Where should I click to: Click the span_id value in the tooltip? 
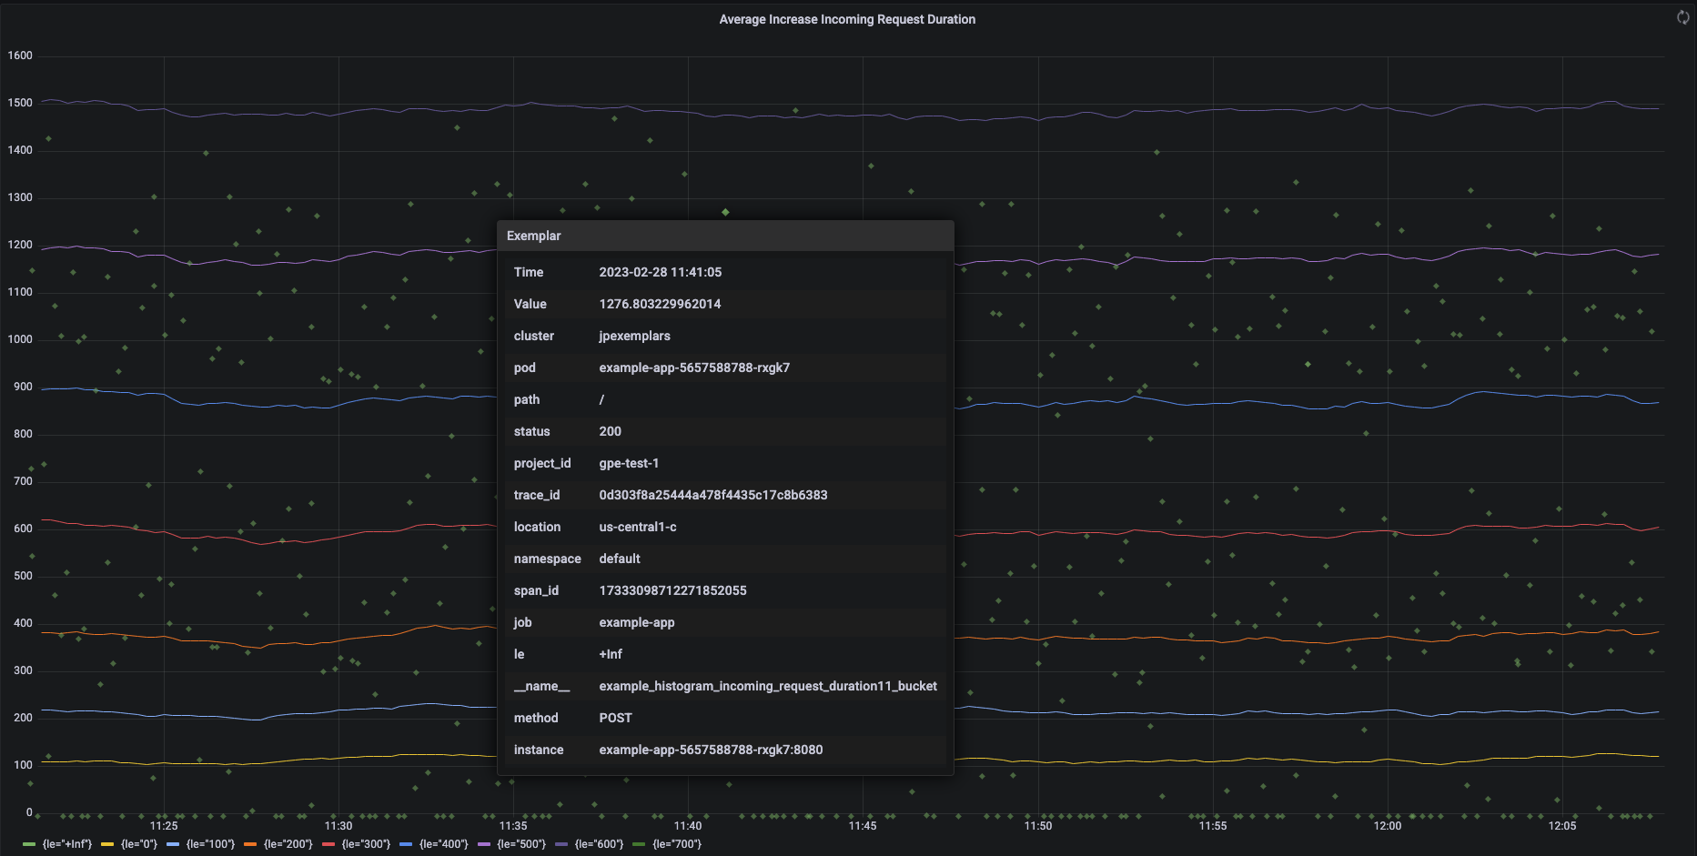pos(672,590)
